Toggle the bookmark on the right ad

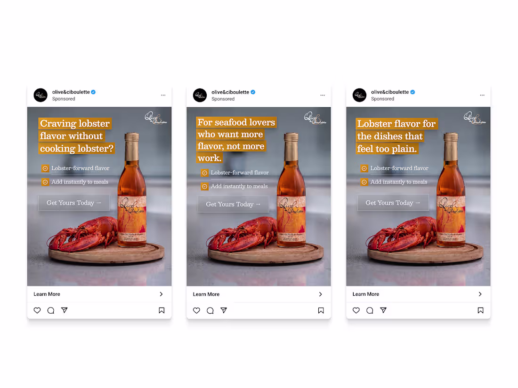(480, 310)
